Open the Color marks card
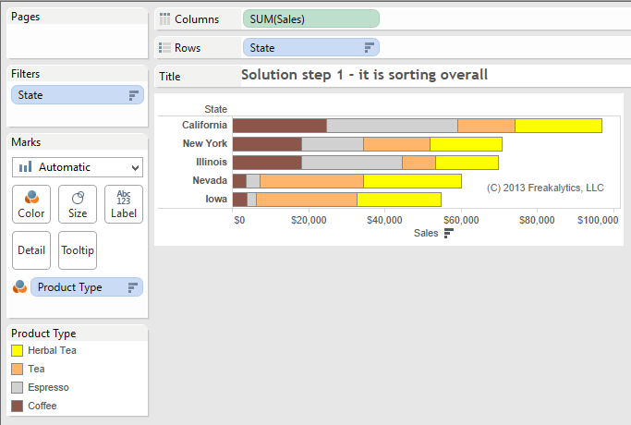 click(31, 204)
